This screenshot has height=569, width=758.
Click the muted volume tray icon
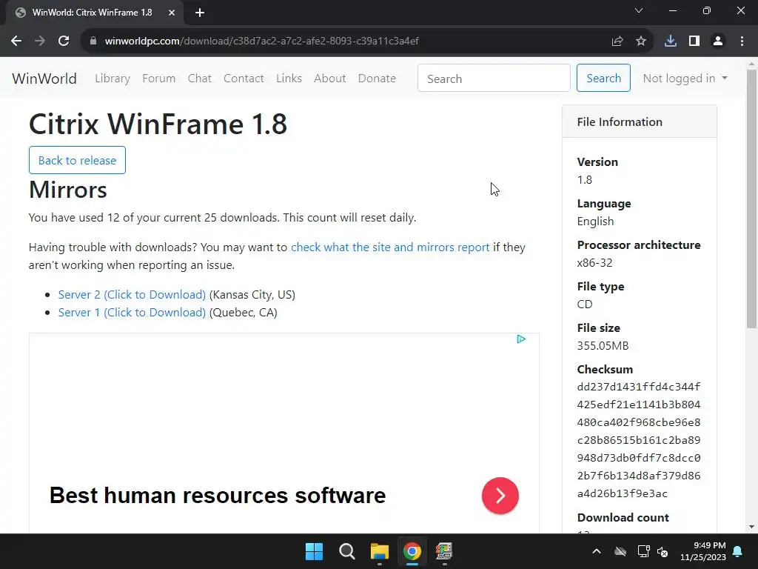pyautogui.click(x=663, y=551)
